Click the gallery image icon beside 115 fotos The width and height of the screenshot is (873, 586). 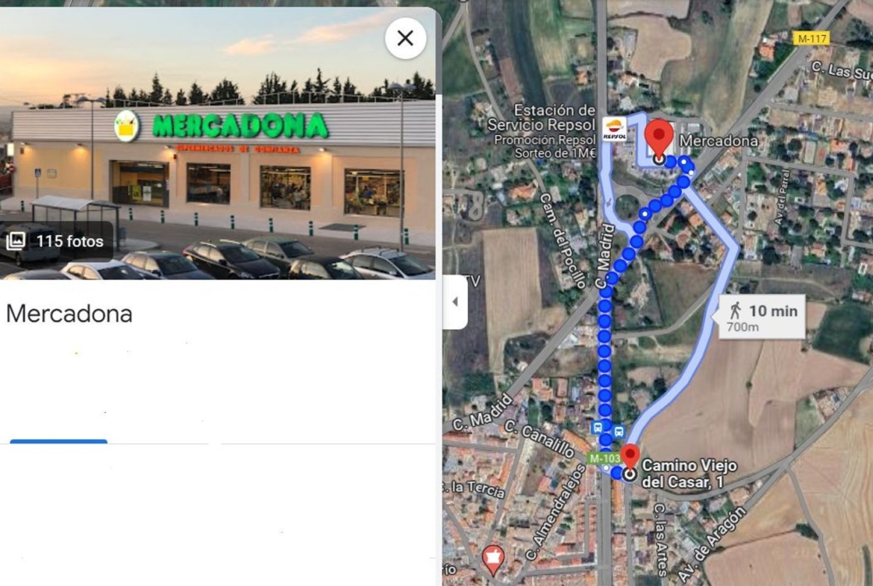tap(16, 240)
